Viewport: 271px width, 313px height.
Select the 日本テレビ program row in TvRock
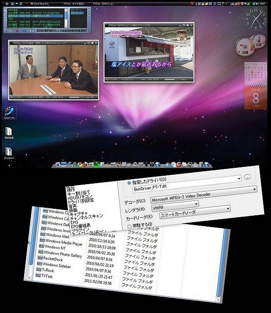(36, 16)
